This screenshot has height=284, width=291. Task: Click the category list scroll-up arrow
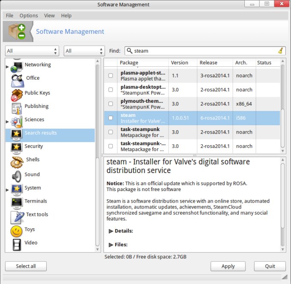98,61
